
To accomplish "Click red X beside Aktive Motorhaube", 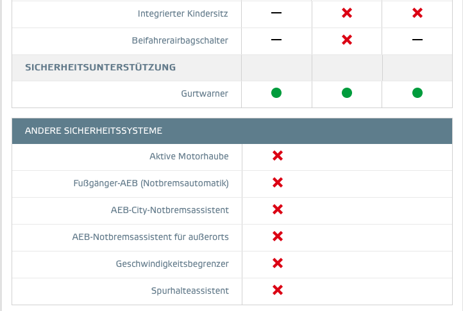I will pyautogui.click(x=278, y=155).
